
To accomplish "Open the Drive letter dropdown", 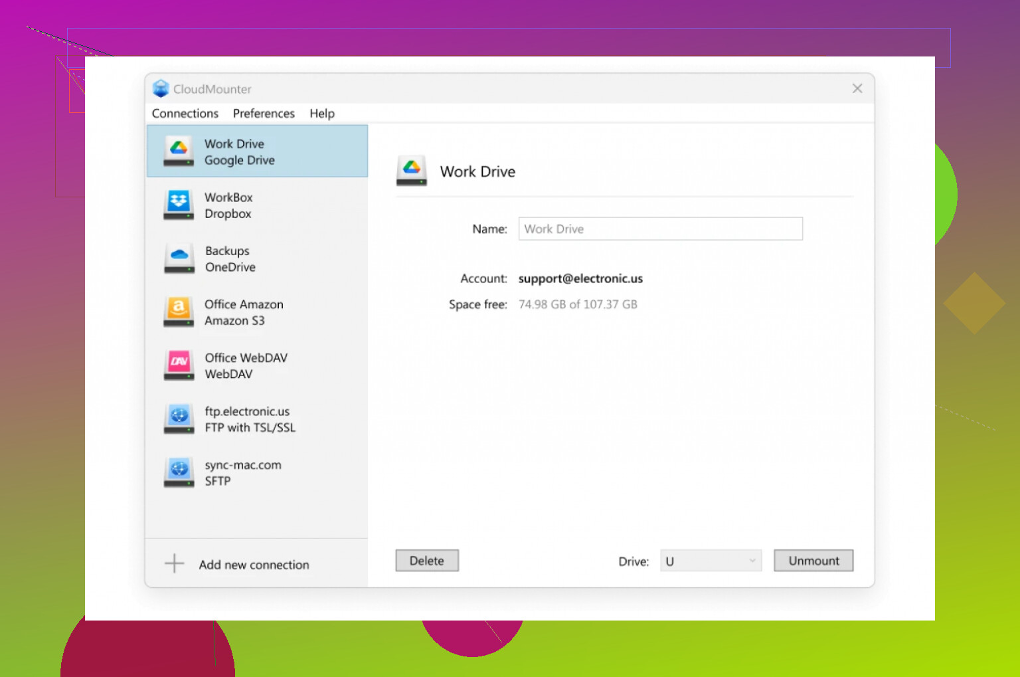I will pyautogui.click(x=711, y=561).
